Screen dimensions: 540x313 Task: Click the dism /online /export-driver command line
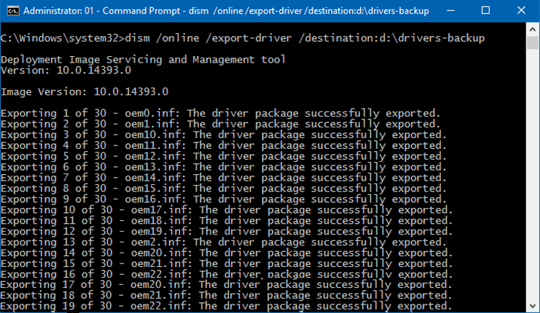click(243, 38)
